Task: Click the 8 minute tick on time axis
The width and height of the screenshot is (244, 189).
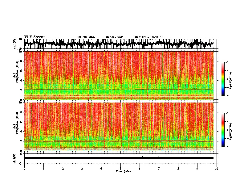Action: (x=178, y=169)
